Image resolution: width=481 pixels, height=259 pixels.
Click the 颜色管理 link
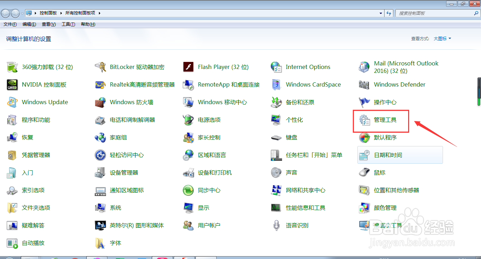click(385, 208)
